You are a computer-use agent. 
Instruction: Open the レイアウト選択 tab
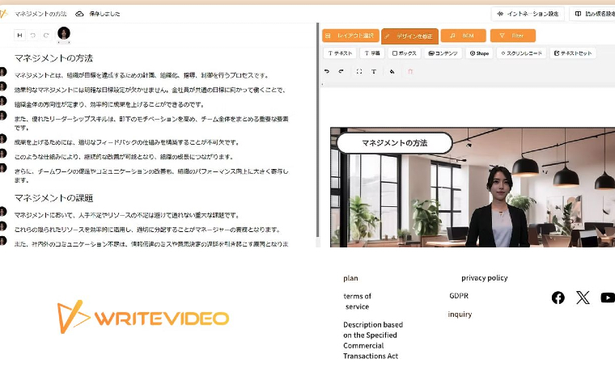coord(350,36)
